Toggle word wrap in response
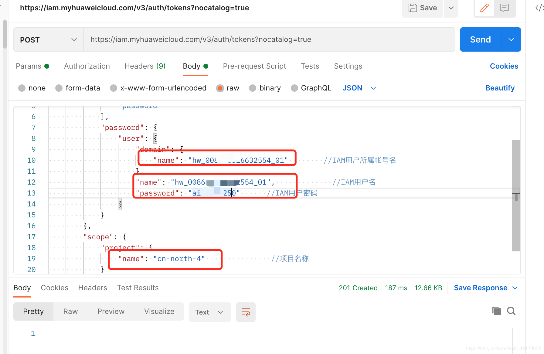The height and width of the screenshot is (354, 544). pos(246,312)
